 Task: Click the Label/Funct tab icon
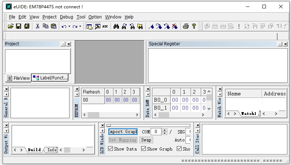click(36, 78)
